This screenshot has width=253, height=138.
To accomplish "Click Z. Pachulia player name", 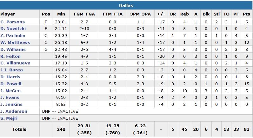I will click(x=13, y=36).
